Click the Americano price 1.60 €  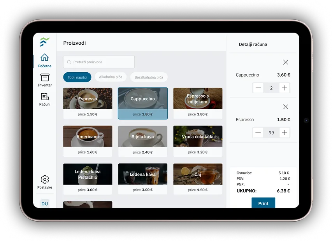(x=92, y=152)
